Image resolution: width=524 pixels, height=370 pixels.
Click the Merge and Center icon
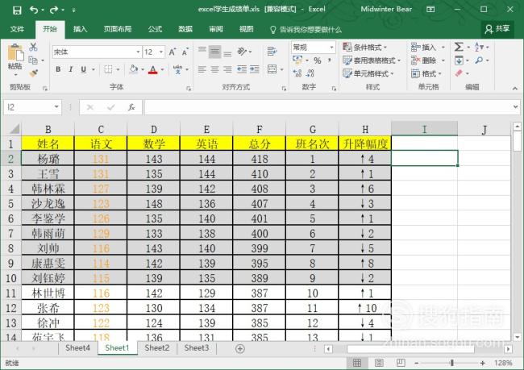click(272, 69)
